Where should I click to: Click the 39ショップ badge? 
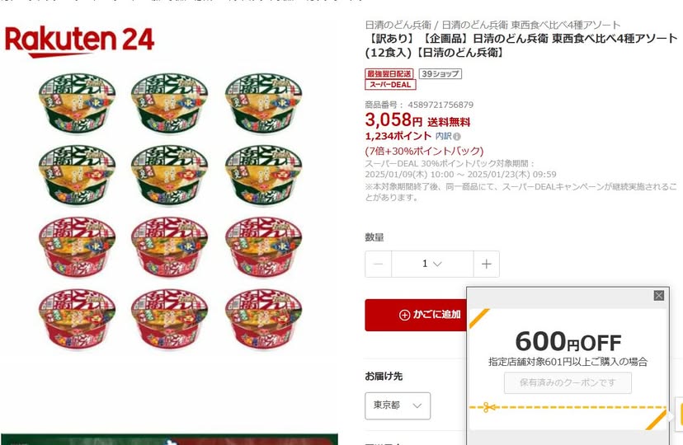pos(440,73)
